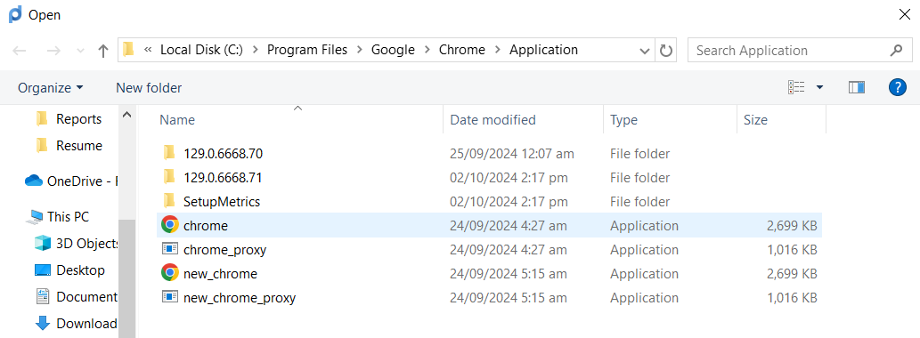Click the Back navigation arrow

point(20,51)
